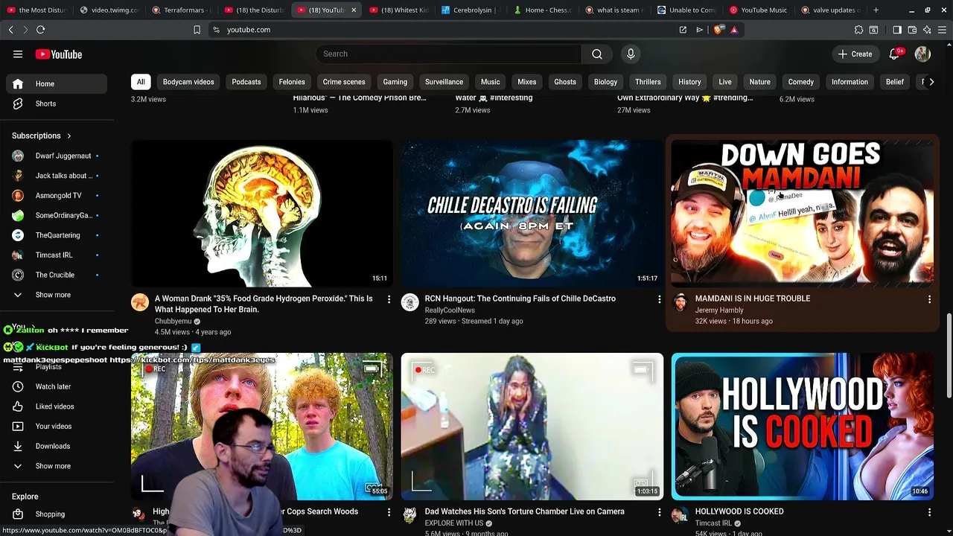Click the Brave shields lion icon
The image size is (953, 536).
pyautogui.click(x=718, y=30)
